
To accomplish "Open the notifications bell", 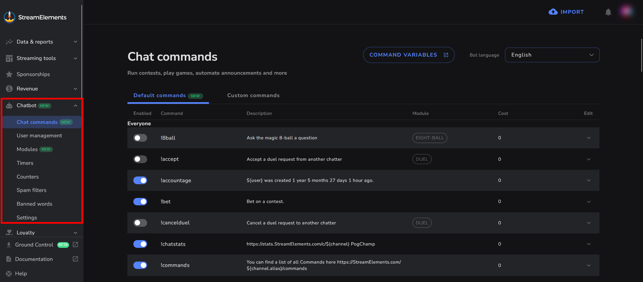I will pos(608,12).
